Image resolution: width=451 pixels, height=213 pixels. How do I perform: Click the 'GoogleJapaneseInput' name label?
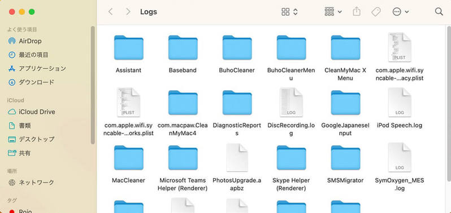(x=345, y=129)
